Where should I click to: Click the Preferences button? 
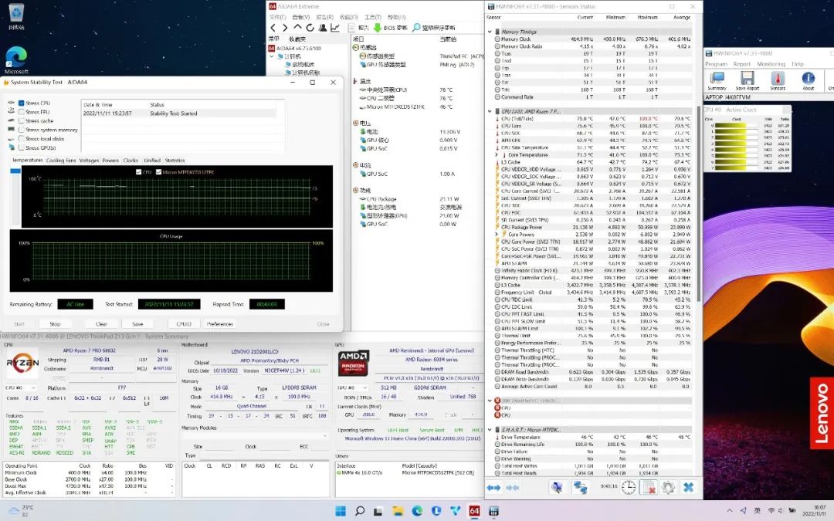tap(219, 323)
